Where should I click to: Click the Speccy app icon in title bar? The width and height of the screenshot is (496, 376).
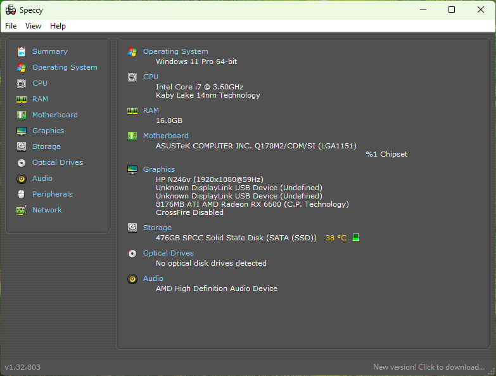11,10
